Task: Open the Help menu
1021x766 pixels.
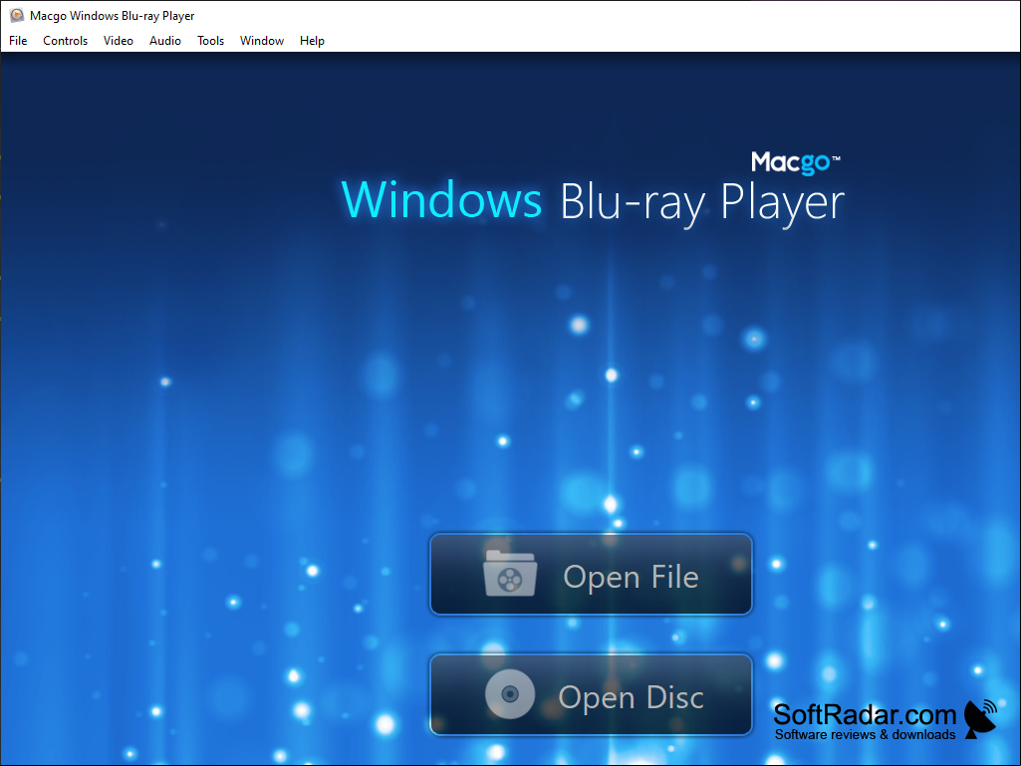Action: [312, 41]
